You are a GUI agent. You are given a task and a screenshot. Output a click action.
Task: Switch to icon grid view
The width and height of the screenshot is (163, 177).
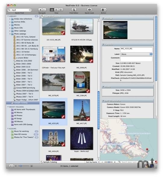(52, 10)
